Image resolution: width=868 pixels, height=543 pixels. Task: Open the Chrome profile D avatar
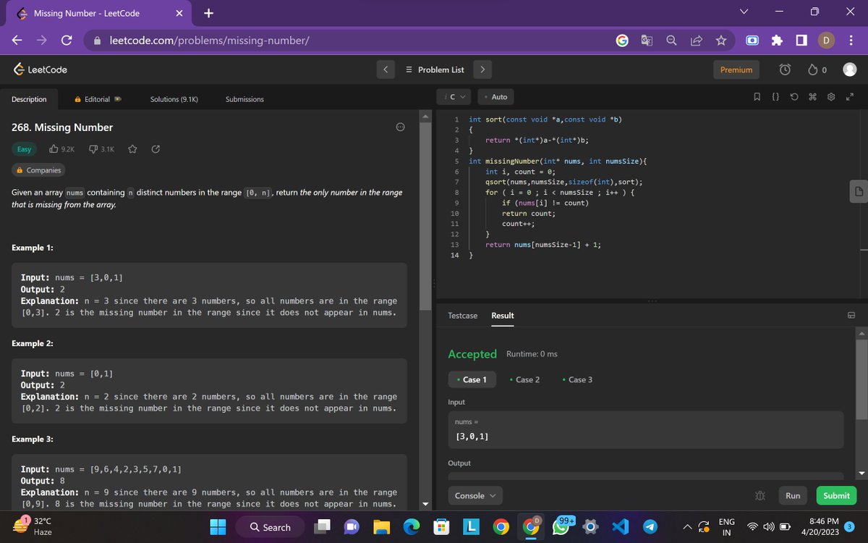tap(827, 41)
